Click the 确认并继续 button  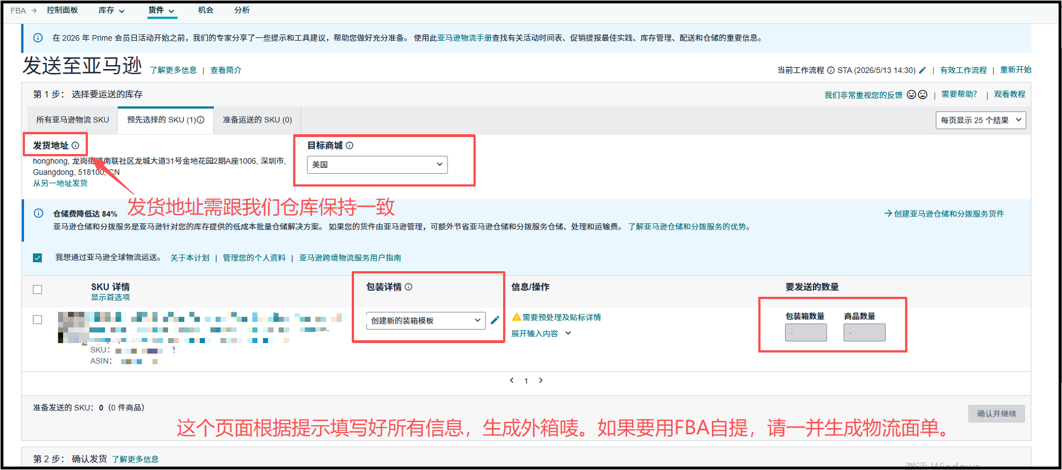996,413
